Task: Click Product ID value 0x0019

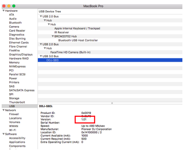Action: coord(86,113)
